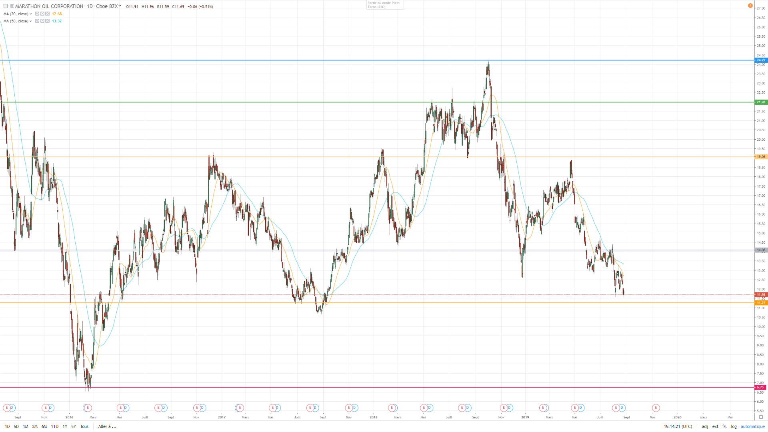768x432 pixels.
Task: Click the MA 20 value 12.68
Action: pyautogui.click(x=57, y=14)
